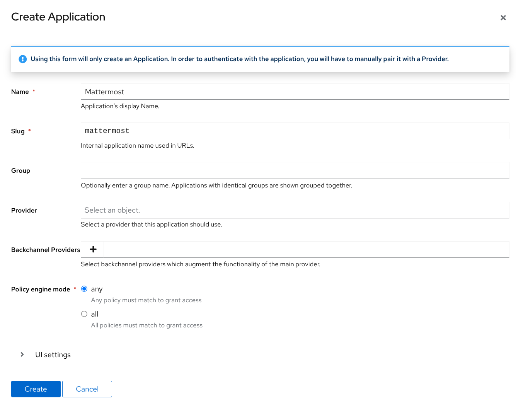Click the Group help text about grouped applications
This screenshot has height=407, width=516.
click(x=216, y=186)
